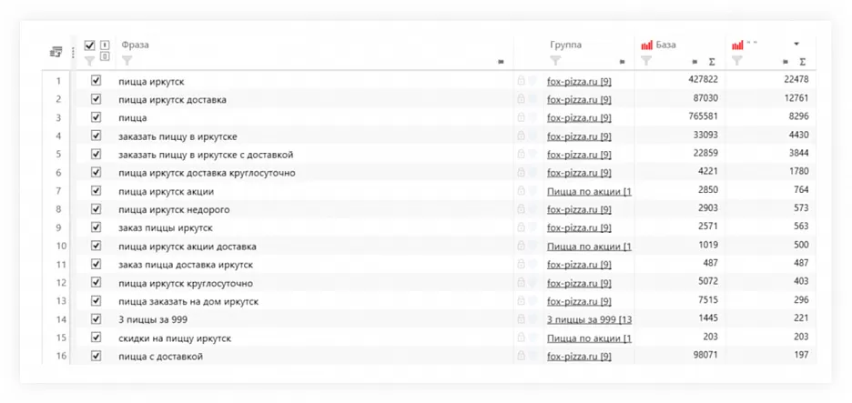
Task: Click the sum icon in the last column
Action: click(802, 62)
